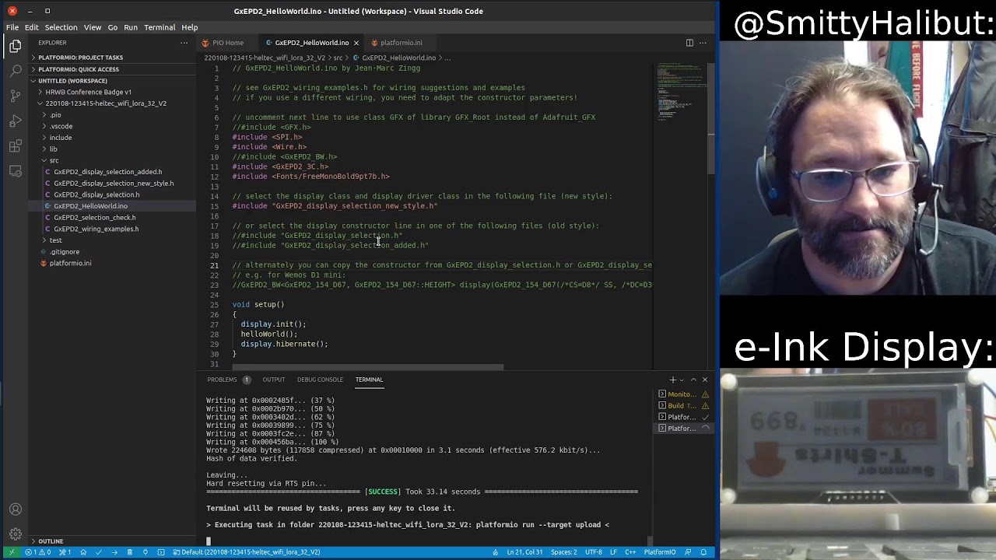996x560 pixels.
Task: Open the Source Control view
Action: pos(16,96)
